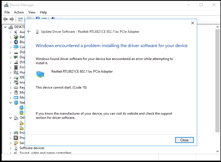The height and width of the screenshot is (162, 221).
Task: Collapse the Network adapters category
Action: 11,103
